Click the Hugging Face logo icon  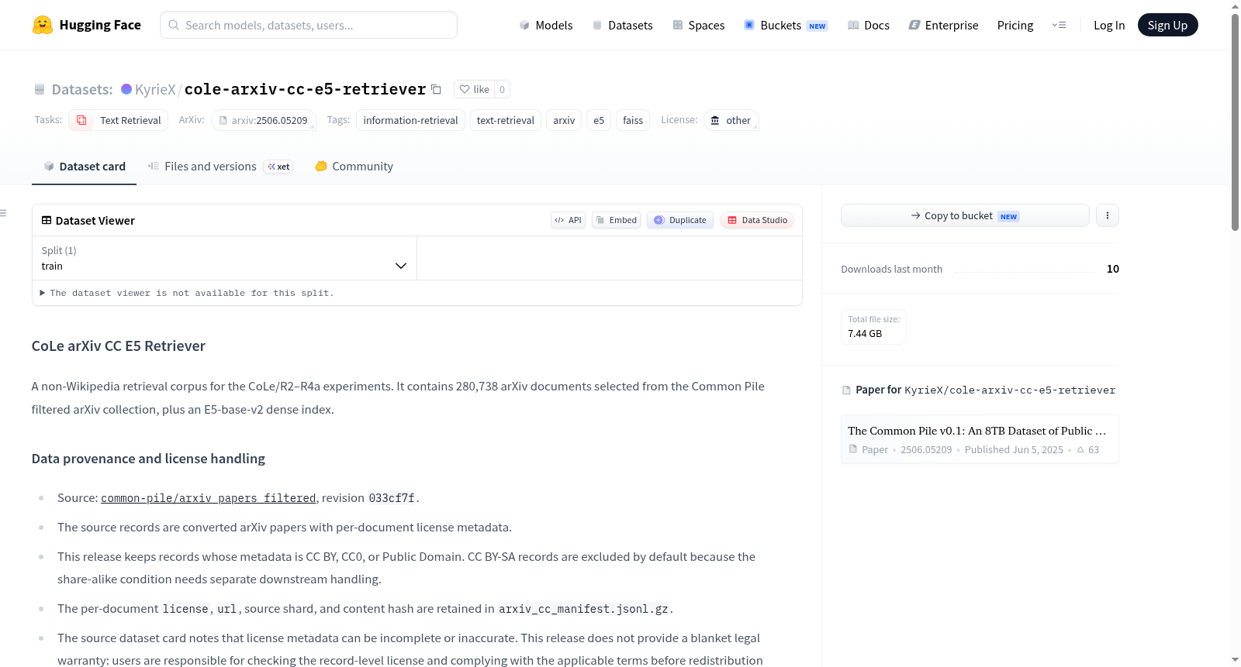tap(43, 25)
